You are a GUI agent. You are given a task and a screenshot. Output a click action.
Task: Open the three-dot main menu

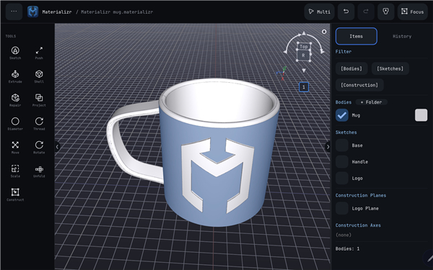(14, 12)
